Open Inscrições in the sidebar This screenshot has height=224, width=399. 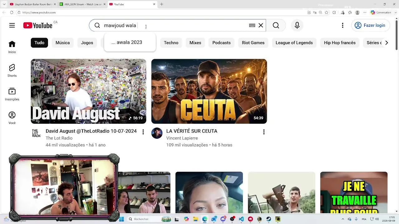(x=12, y=94)
